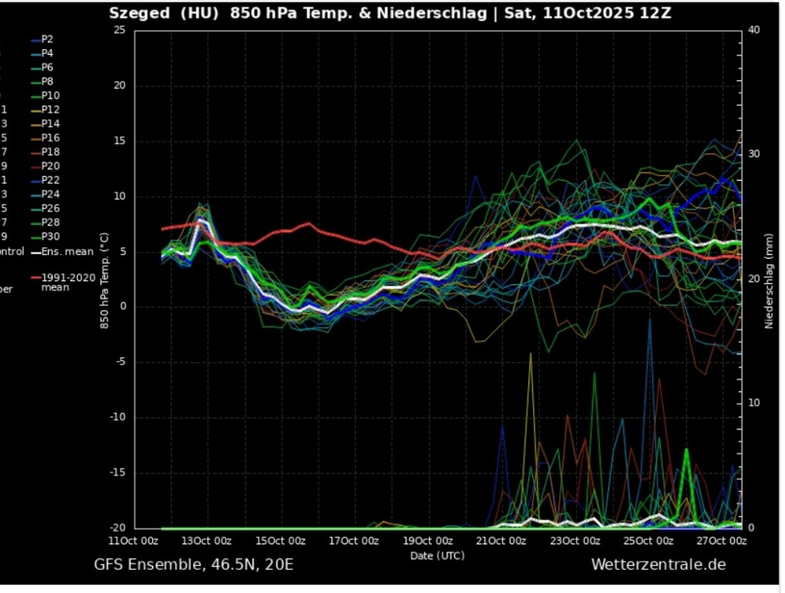Select the P30 legend entry
This screenshot has height=593, width=785.
(x=50, y=236)
